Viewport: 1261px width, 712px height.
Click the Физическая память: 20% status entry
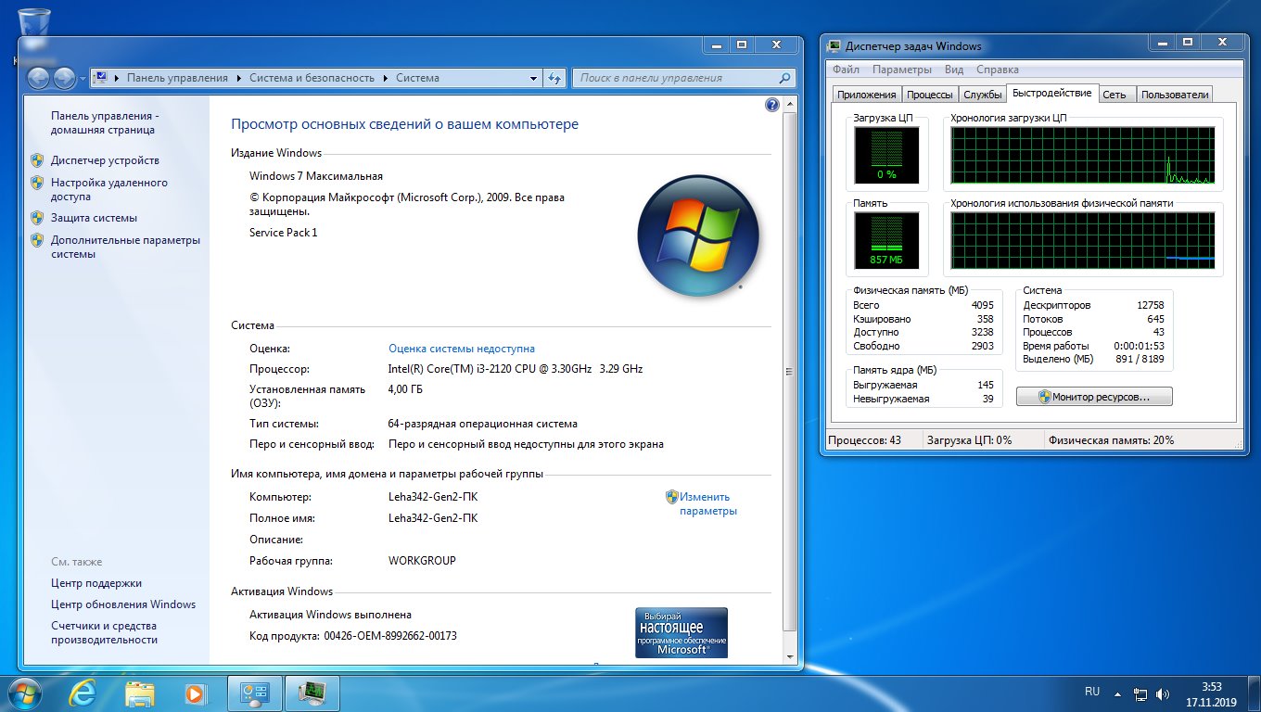coord(1111,440)
